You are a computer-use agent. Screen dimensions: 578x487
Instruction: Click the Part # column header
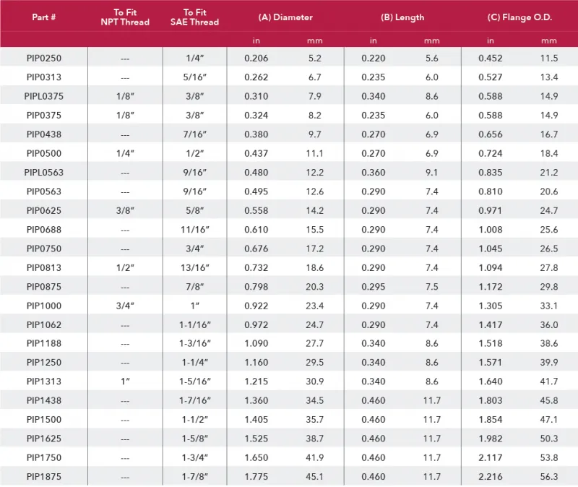(x=44, y=17)
